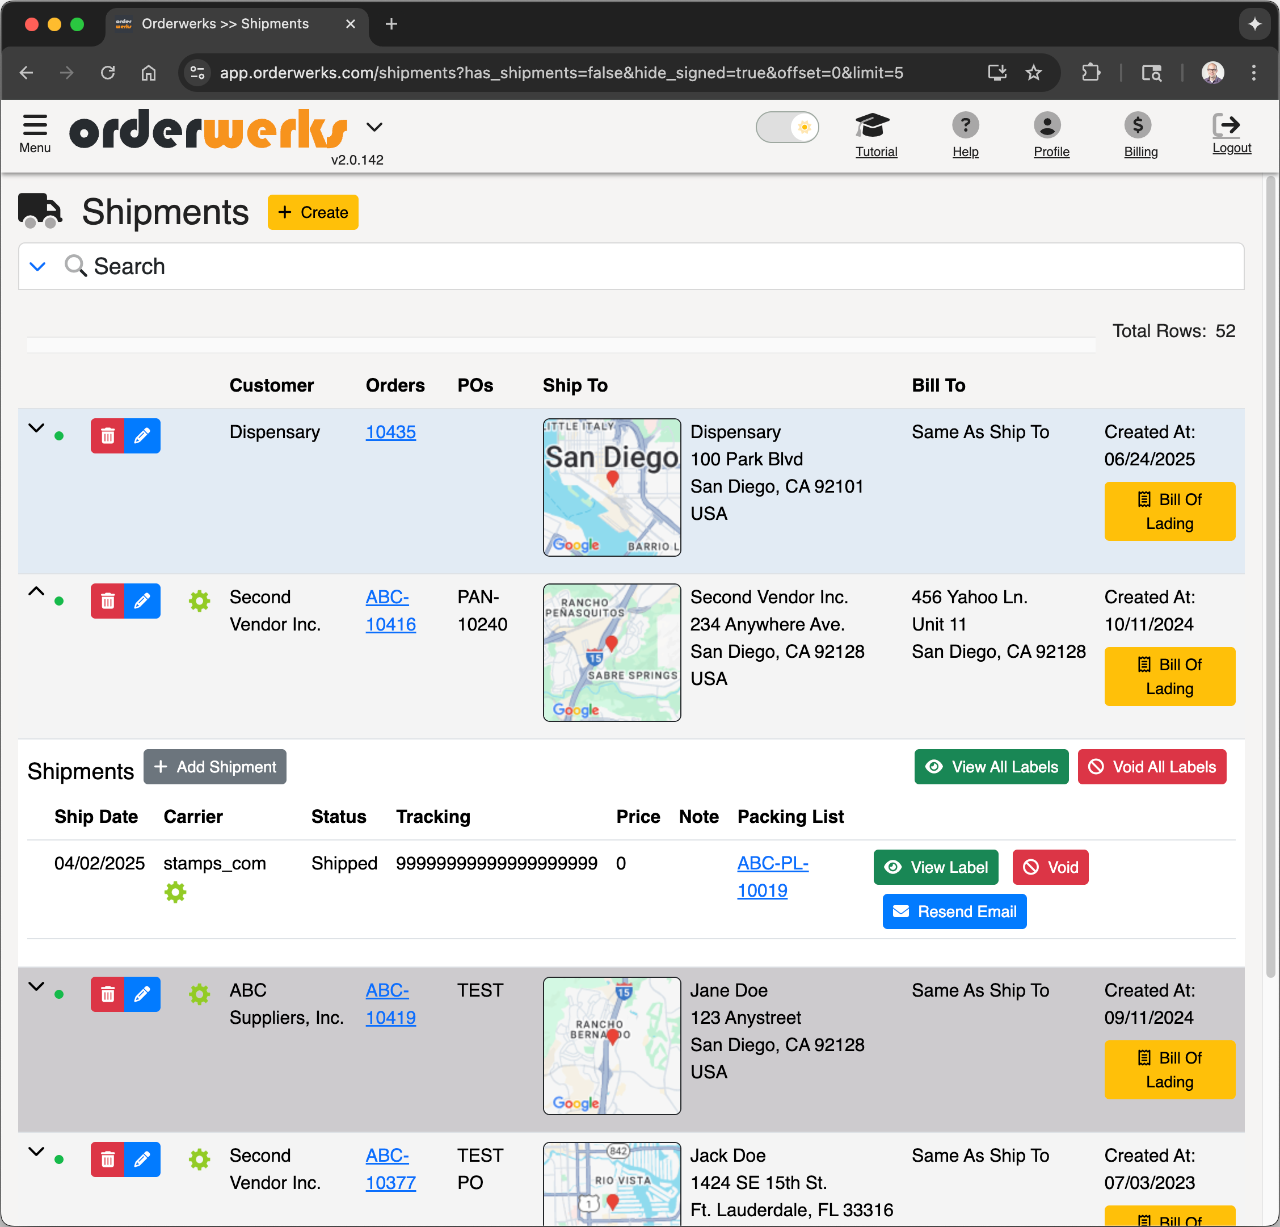
Task: Open Help via the question mark icon
Action: [x=965, y=125]
